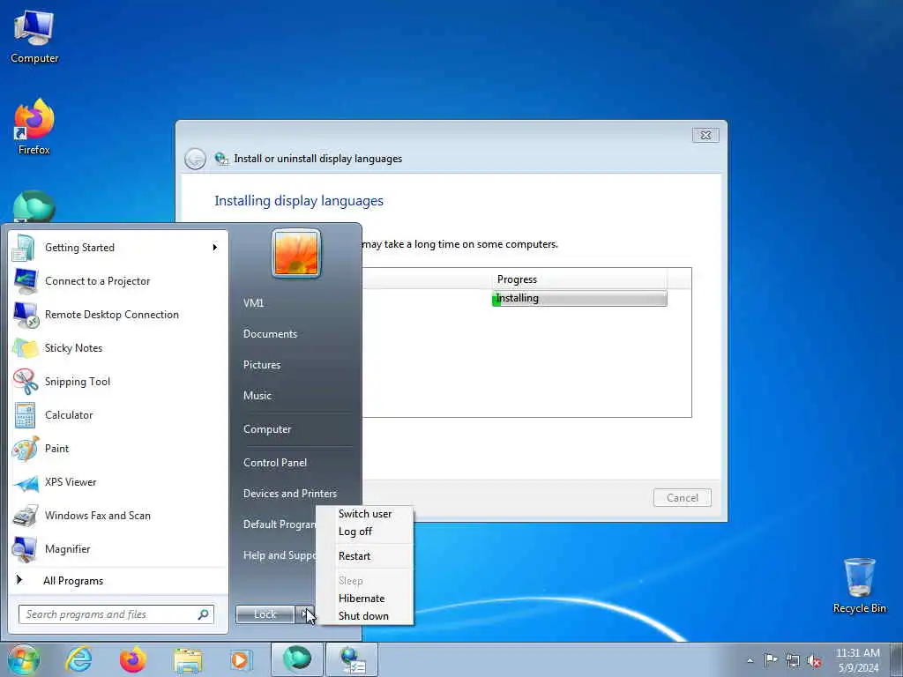903x677 pixels.
Task: Open Windows Media Player in taskbar
Action: pyautogui.click(x=241, y=659)
